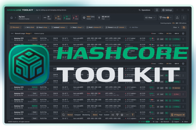Select the Custom columns tab

tap(107, 115)
